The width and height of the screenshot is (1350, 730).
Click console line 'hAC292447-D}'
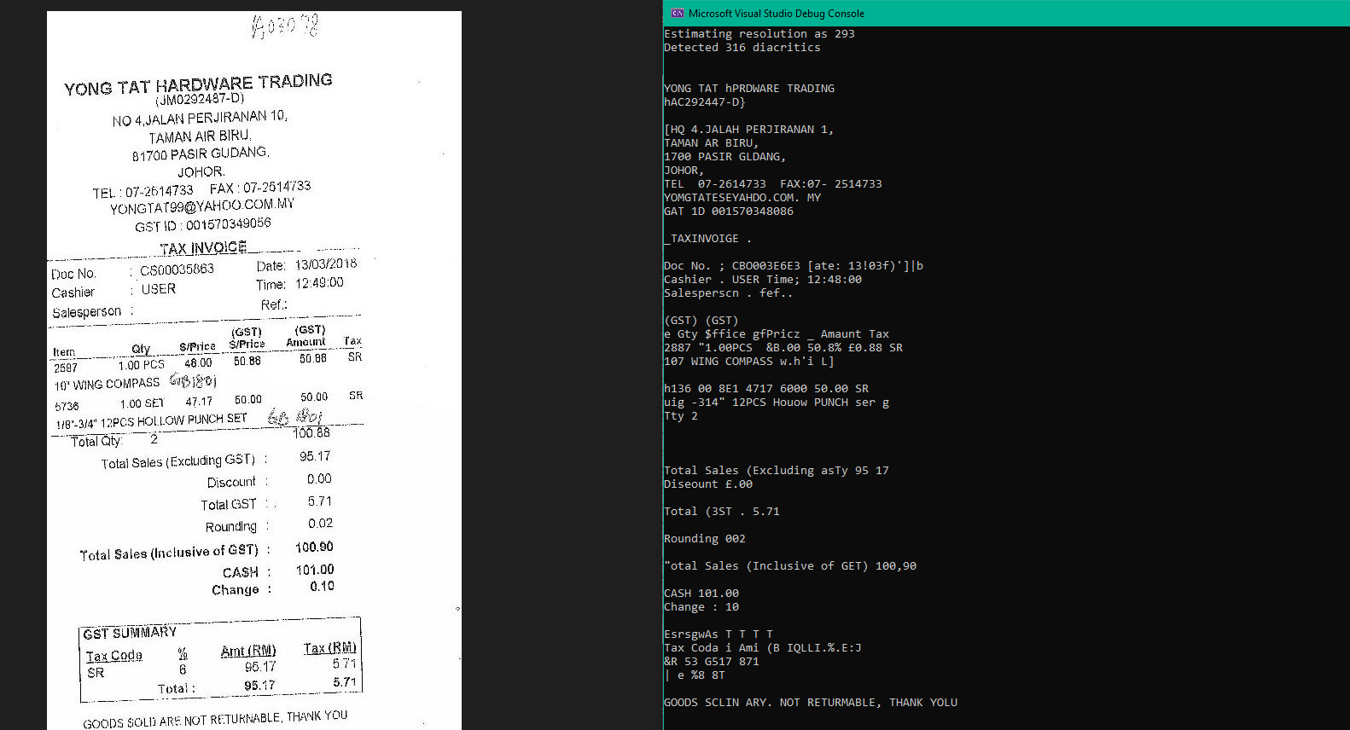[x=704, y=102]
